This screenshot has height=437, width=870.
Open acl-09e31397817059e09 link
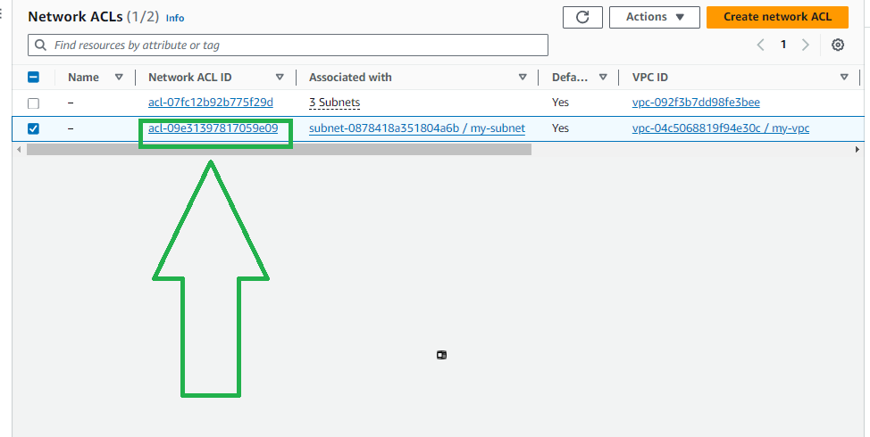point(213,128)
